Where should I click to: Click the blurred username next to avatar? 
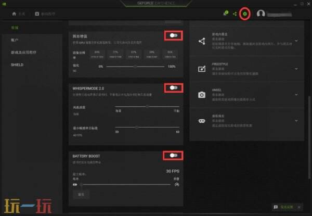click(279, 15)
